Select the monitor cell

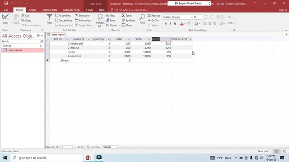[x=80, y=56]
